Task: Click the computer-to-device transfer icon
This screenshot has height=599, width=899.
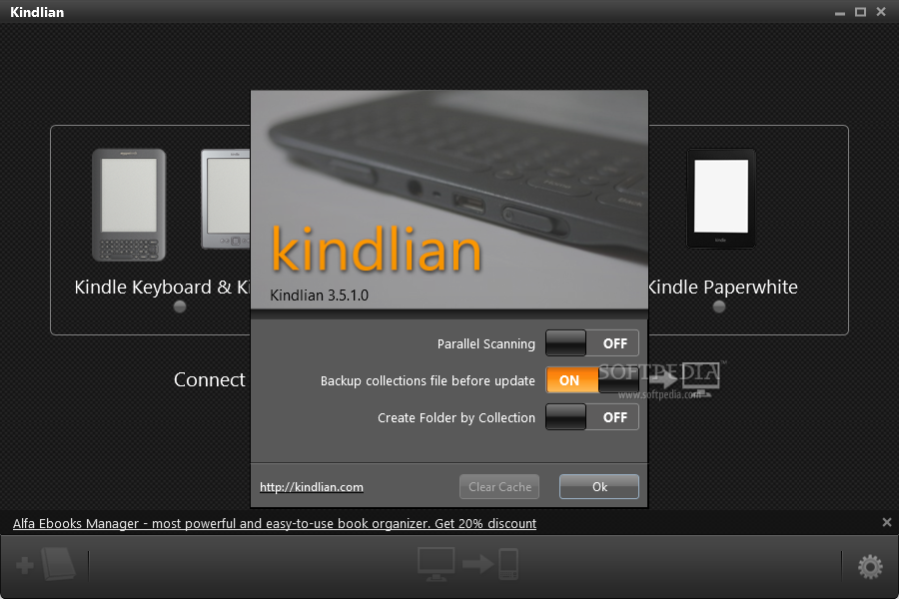Action: pyautogui.click(x=467, y=564)
